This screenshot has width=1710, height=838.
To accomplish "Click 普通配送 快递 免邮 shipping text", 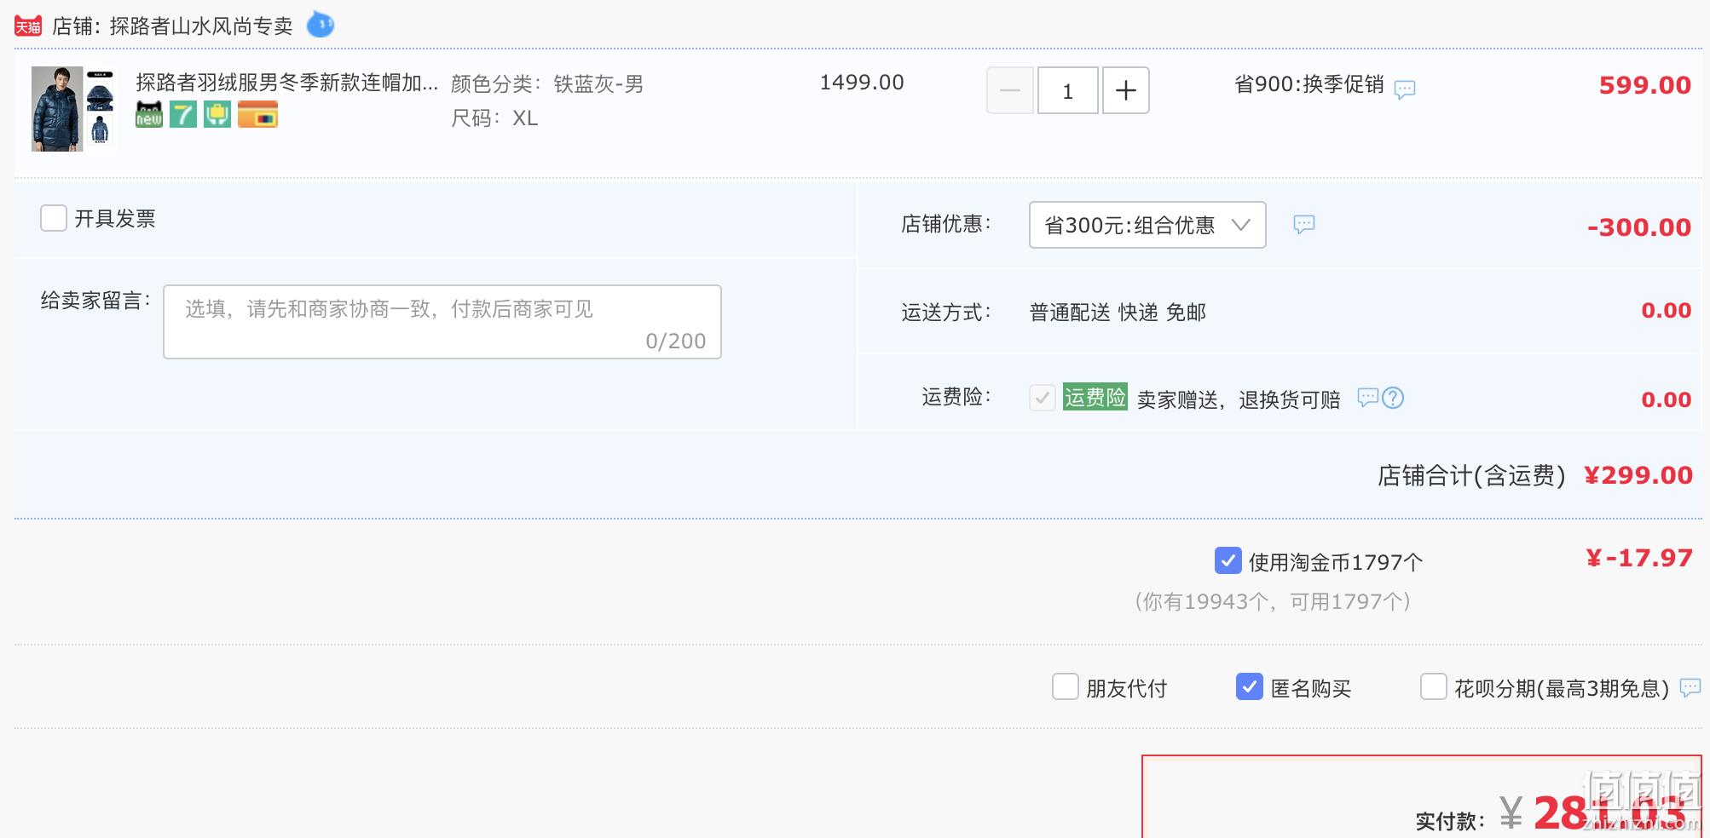I will tap(1118, 313).
